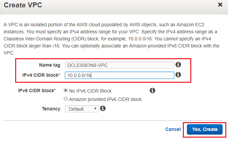Click into the IPv4 CIDR block text box
229x141 pixels.
pos(119,75)
